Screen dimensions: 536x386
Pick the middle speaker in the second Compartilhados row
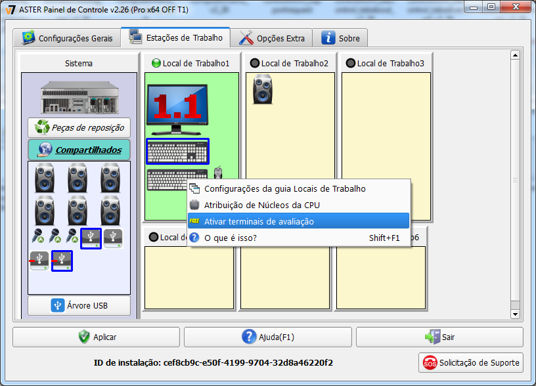coord(78,211)
